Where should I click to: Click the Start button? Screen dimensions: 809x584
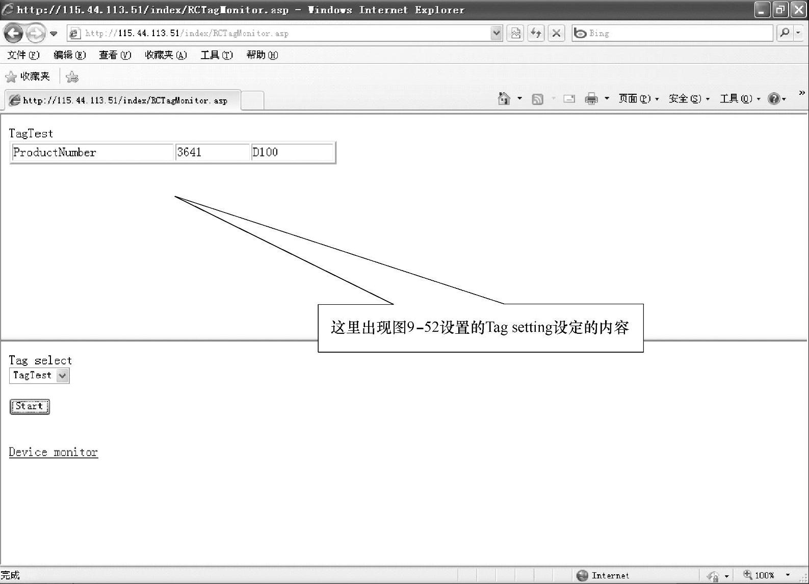click(x=30, y=407)
